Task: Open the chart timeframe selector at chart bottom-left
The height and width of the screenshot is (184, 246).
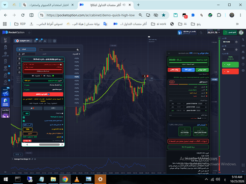Action: click(x=18, y=155)
